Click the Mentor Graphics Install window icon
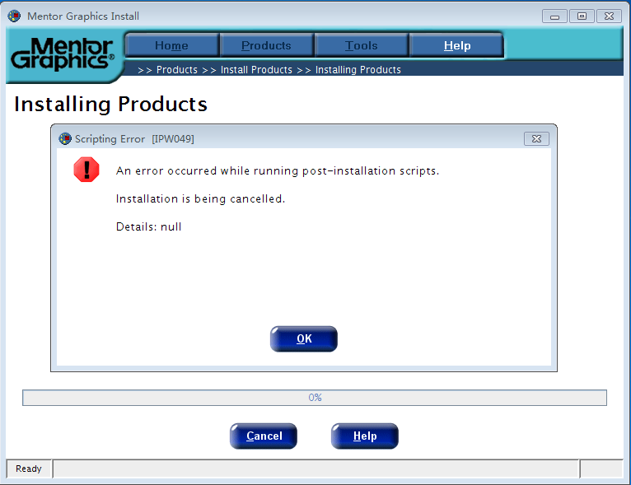Image resolution: width=631 pixels, height=485 pixels. tap(14, 16)
